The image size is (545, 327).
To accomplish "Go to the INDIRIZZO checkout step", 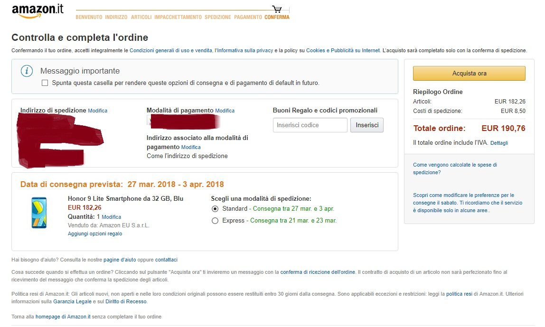I will pyautogui.click(x=116, y=17).
